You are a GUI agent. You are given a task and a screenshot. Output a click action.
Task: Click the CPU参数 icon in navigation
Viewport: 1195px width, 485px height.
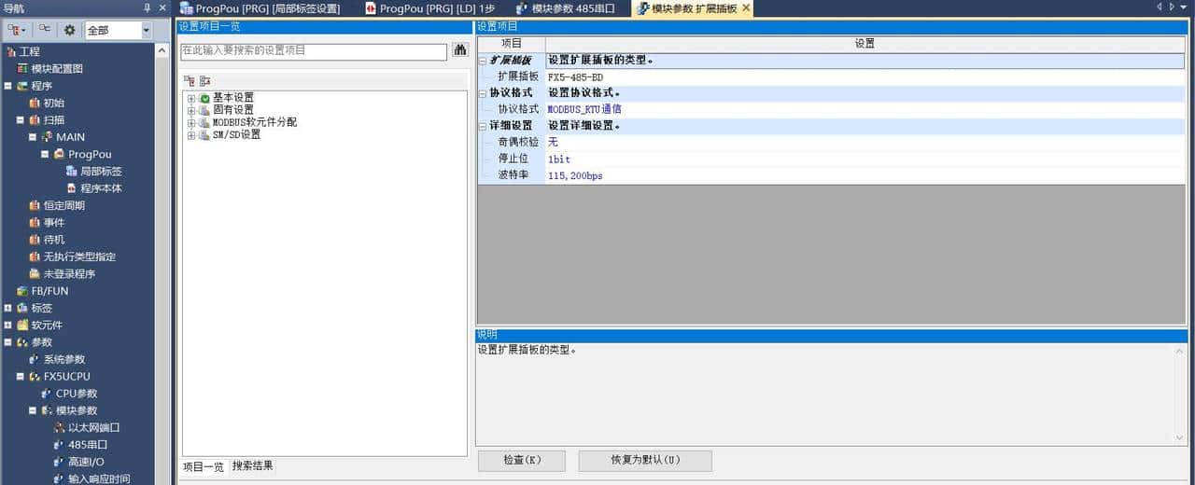click(x=48, y=394)
